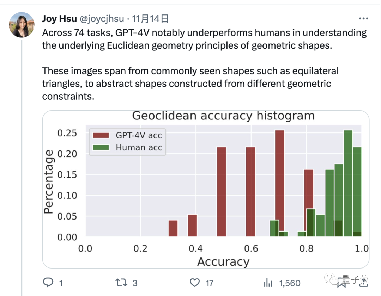Image resolution: width=381 pixels, height=296 pixels.
Task: Open the three-dot more options menu
Action: (x=363, y=19)
